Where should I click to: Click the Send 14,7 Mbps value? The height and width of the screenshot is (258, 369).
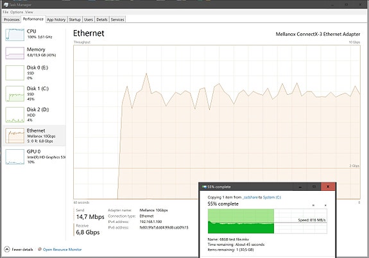[90, 216]
